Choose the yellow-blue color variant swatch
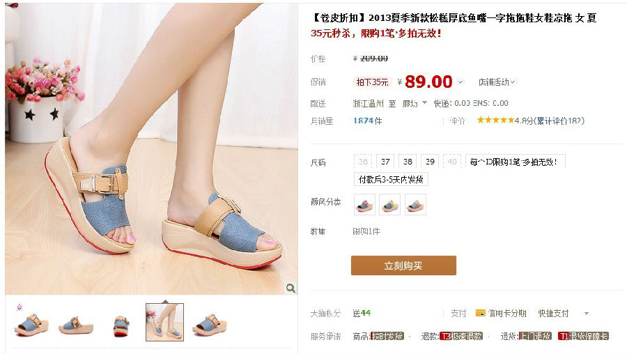Viewport: 627px width, 354px height. [390, 205]
